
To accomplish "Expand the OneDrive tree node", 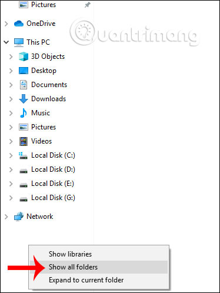I will click(x=6, y=24).
